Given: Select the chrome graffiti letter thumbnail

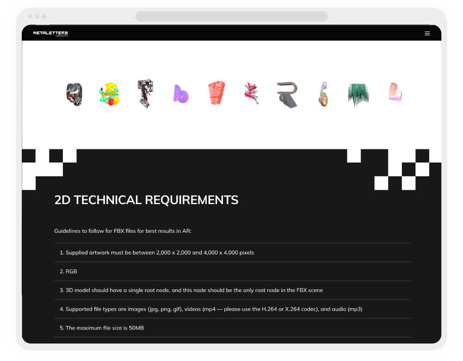Looking at the screenshot, I should [x=74, y=94].
